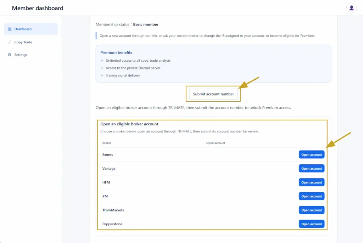Image resolution: width=363 pixels, height=243 pixels.
Task: Open account with Pepperstone
Action: click(311, 224)
